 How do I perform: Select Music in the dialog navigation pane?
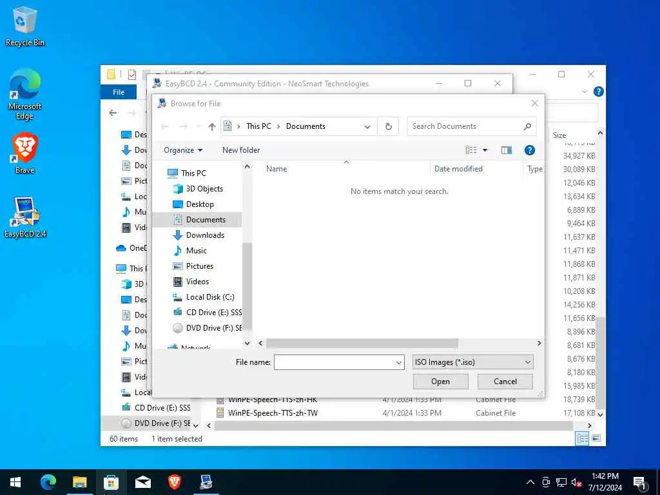click(x=196, y=251)
